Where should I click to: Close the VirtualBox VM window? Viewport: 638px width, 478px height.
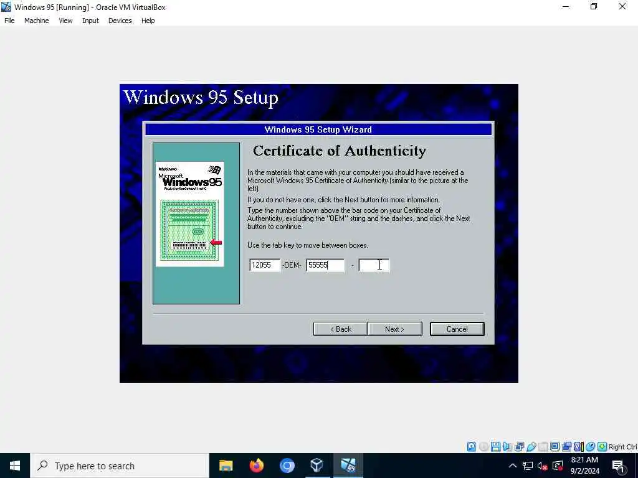622,6
